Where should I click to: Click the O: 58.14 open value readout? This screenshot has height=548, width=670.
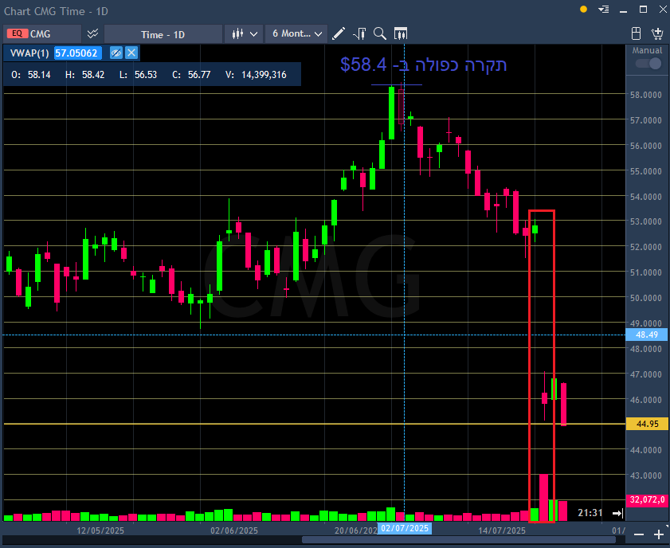click(31, 75)
